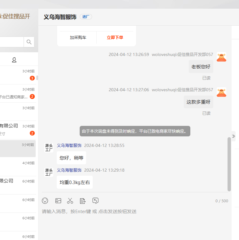Click the magnifier search icon
This screenshot has height=240, width=239.
click(x=29, y=42)
